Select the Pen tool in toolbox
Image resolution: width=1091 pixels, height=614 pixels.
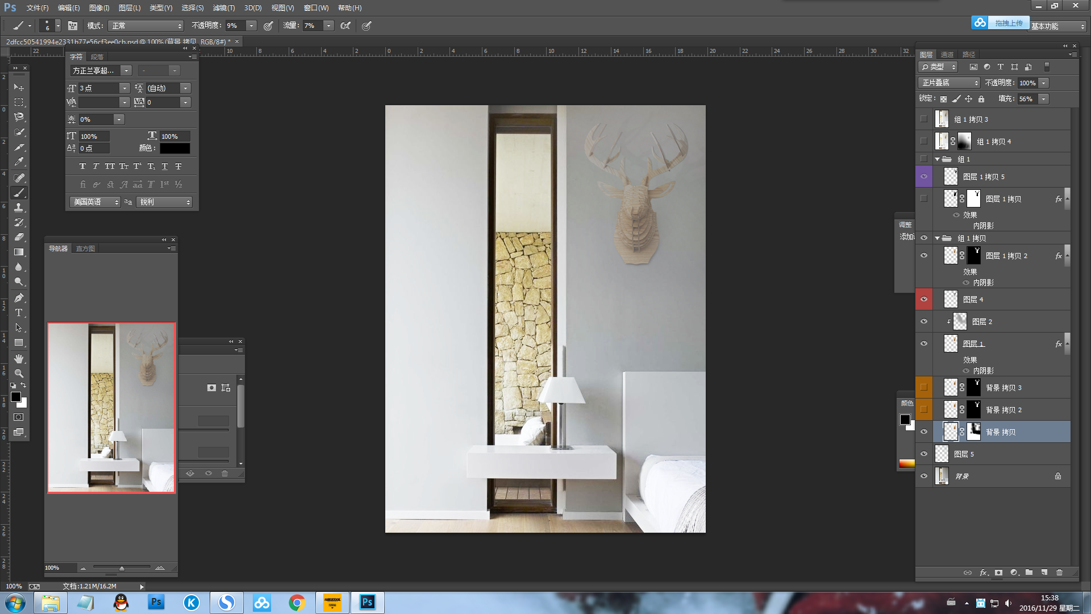[19, 298]
